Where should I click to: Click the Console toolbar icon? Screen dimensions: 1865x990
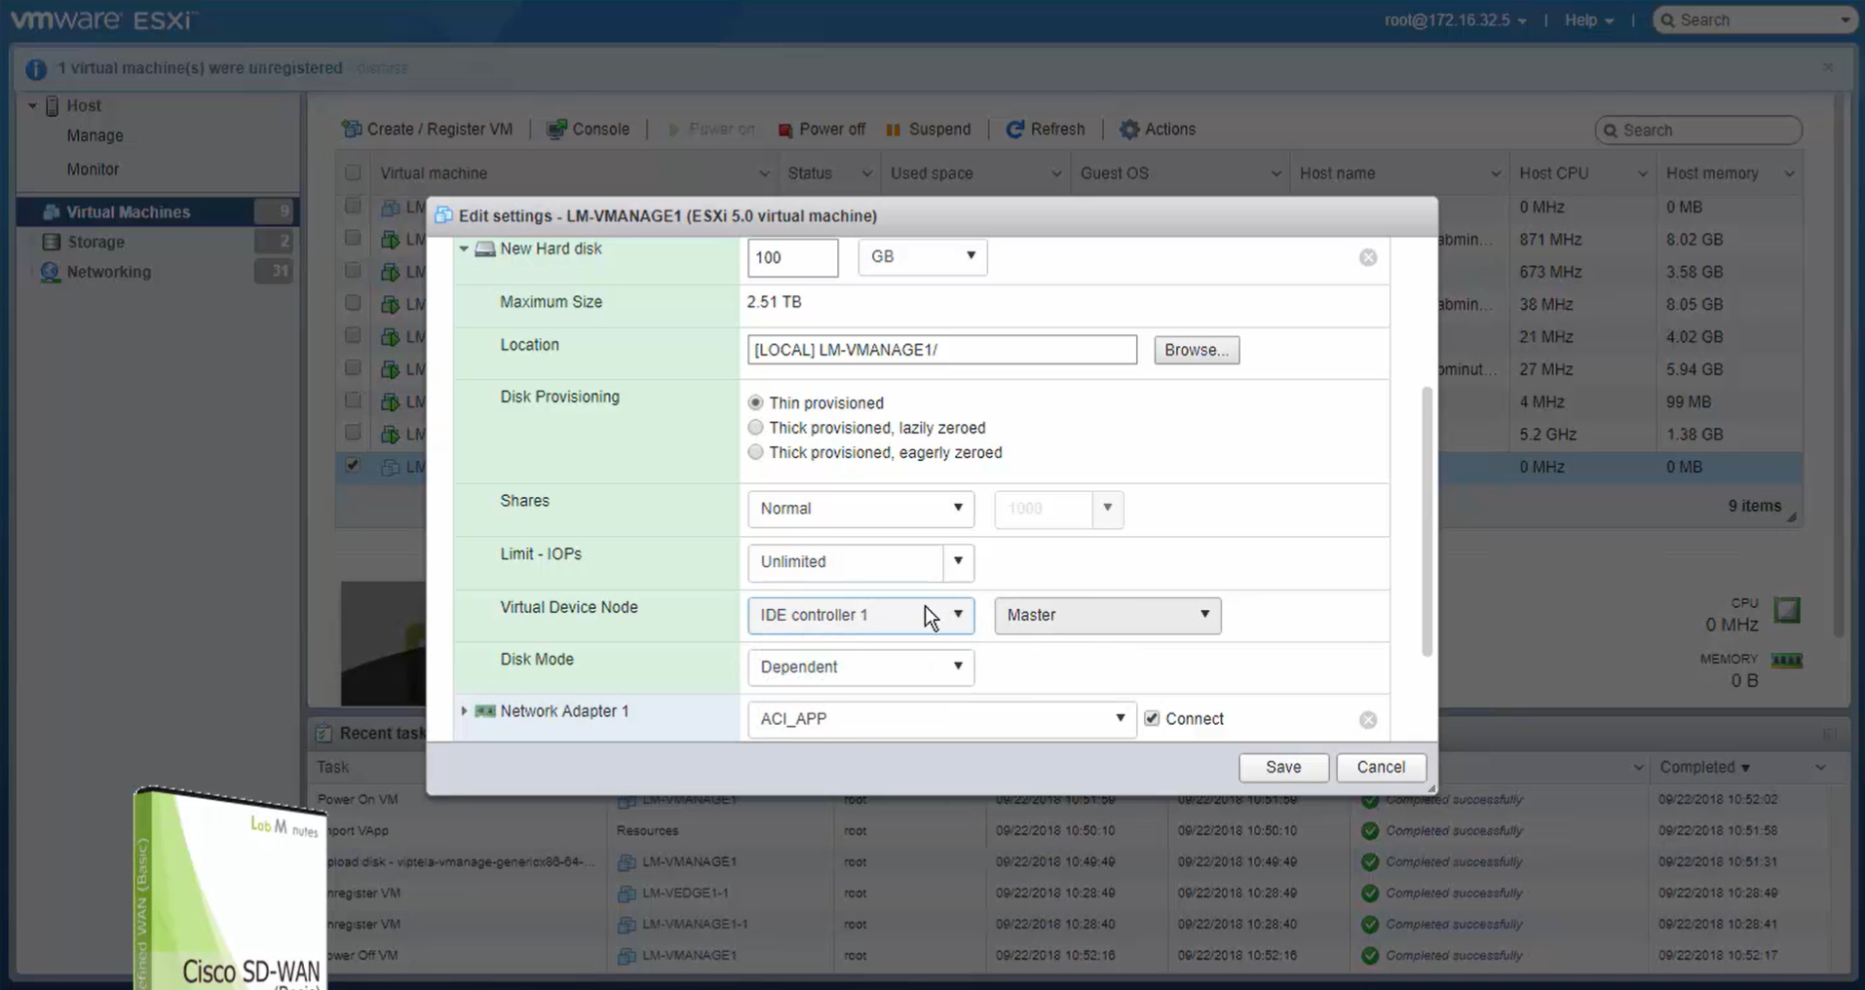pos(556,130)
